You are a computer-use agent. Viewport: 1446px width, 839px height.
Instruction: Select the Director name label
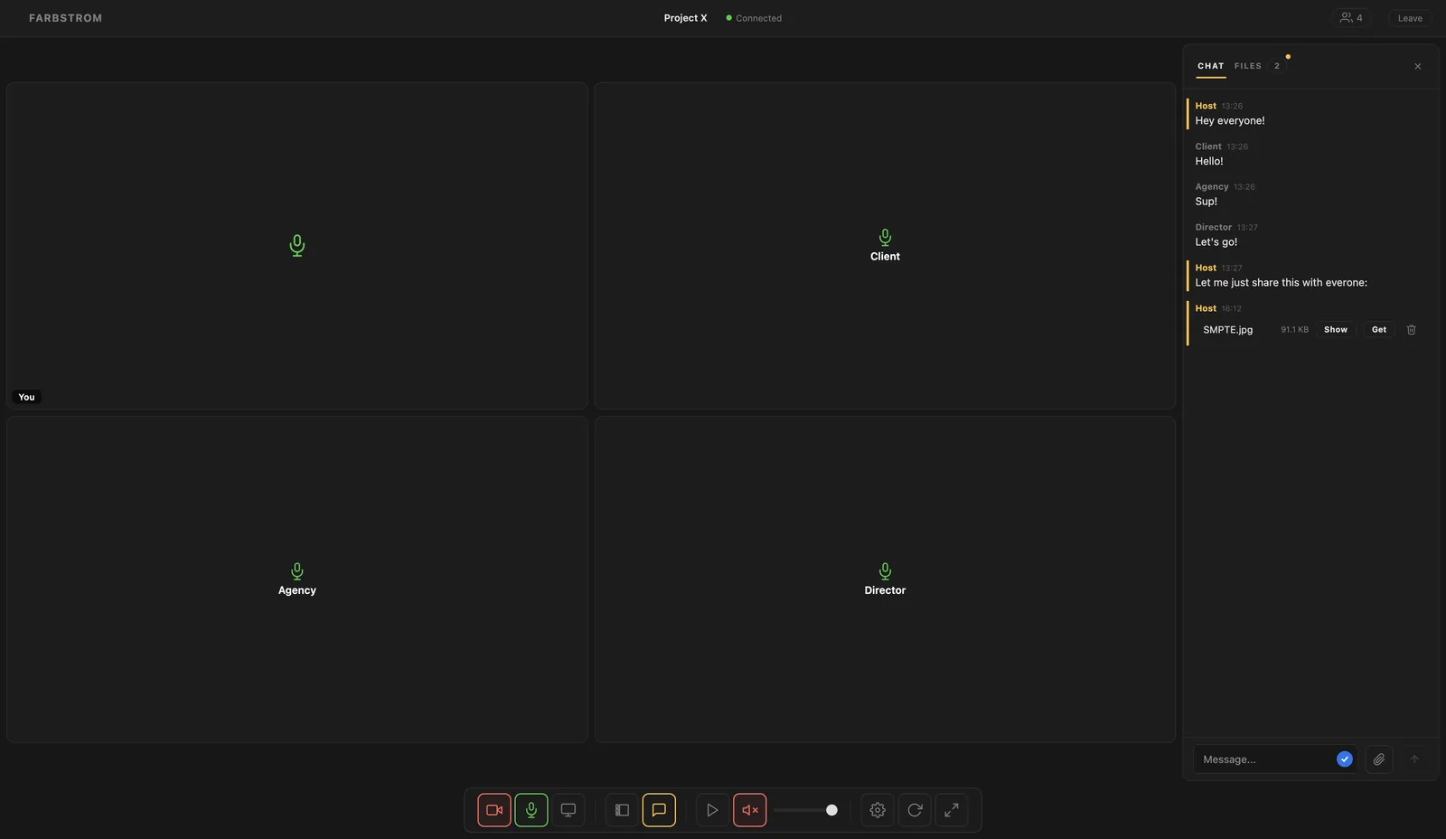(885, 590)
